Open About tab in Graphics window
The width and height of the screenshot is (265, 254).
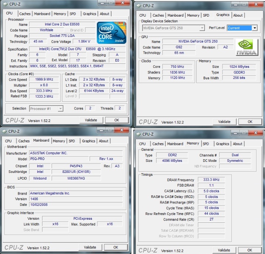238,15
